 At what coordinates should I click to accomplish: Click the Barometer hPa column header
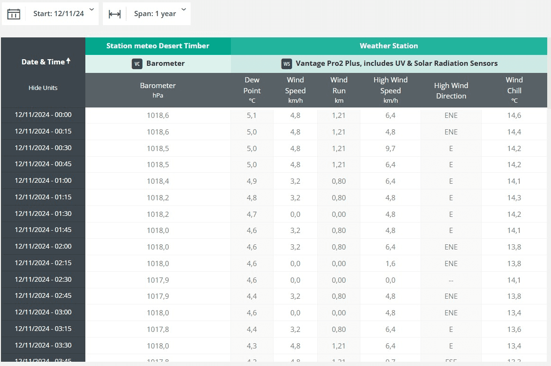[x=158, y=90]
